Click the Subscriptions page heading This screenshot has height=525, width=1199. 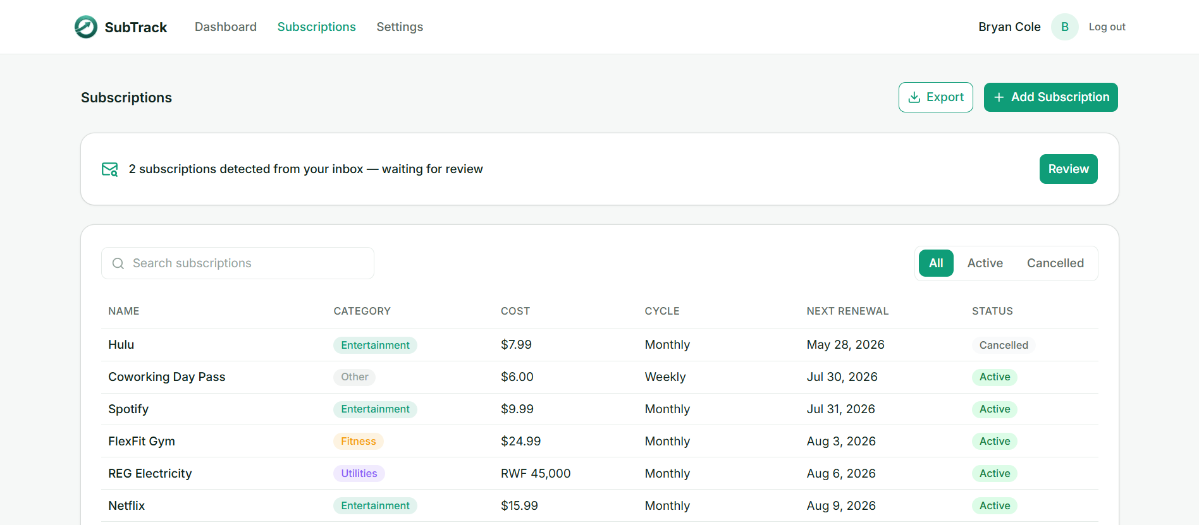point(126,98)
